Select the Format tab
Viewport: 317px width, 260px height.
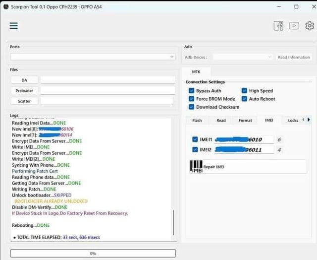point(245,121)
